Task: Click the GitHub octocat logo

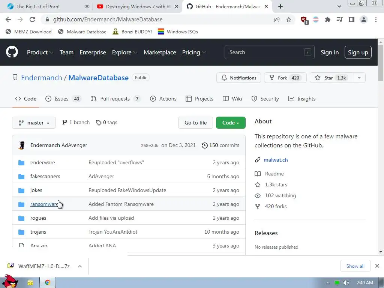Action: click(x=12, y=52)
